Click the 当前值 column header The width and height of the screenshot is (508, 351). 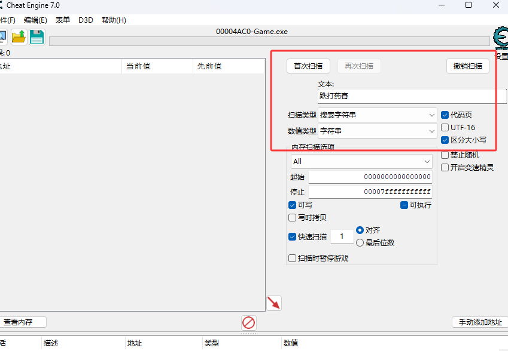[x=157, y=66]
